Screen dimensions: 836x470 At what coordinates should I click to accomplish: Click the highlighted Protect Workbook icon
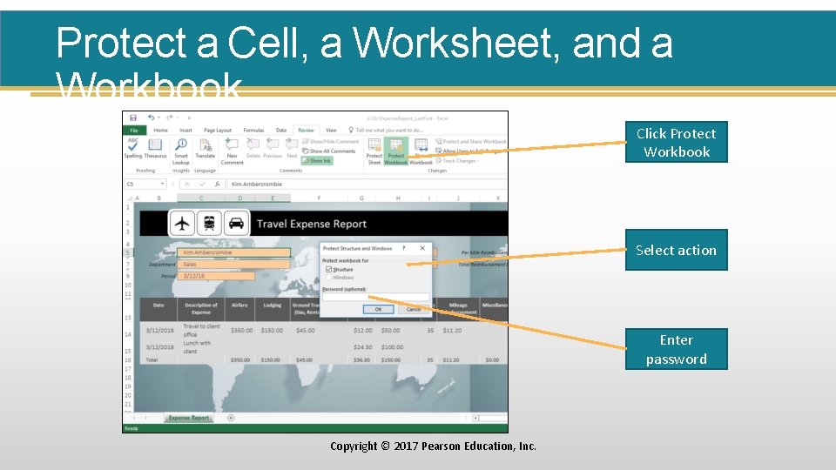[395, 151]
